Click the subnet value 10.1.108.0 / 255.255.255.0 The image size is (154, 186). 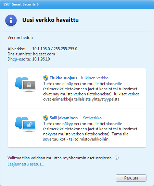(x=55, y=49)
